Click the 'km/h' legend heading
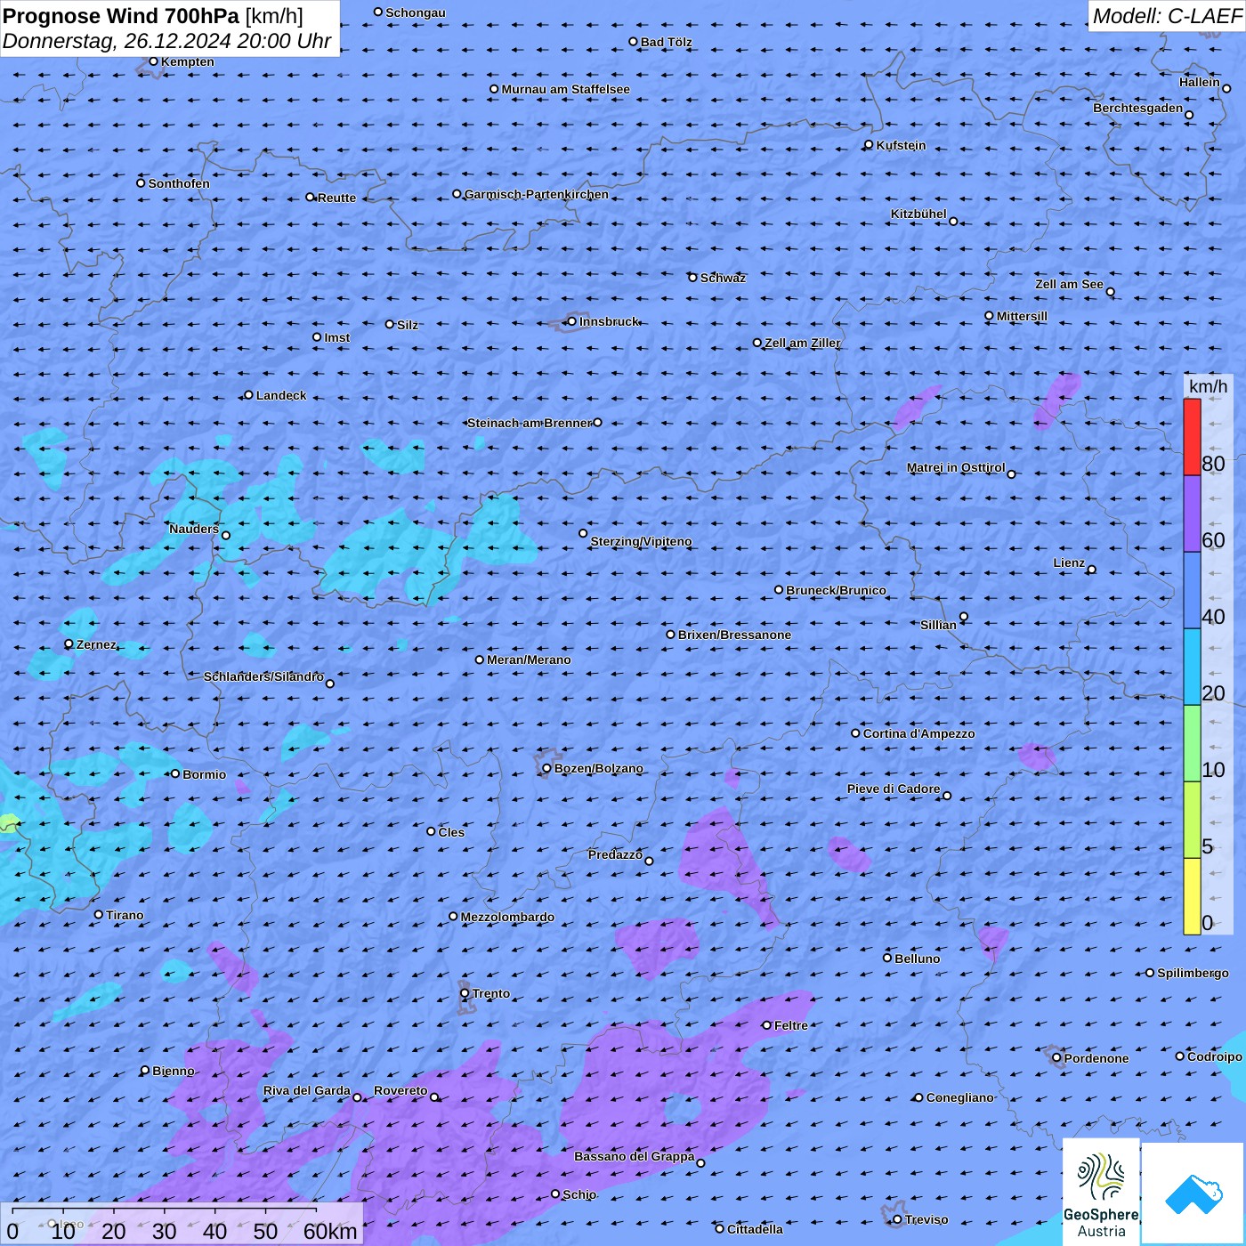This screenshot has width=1246, height=1246. tap(1208, 385)
